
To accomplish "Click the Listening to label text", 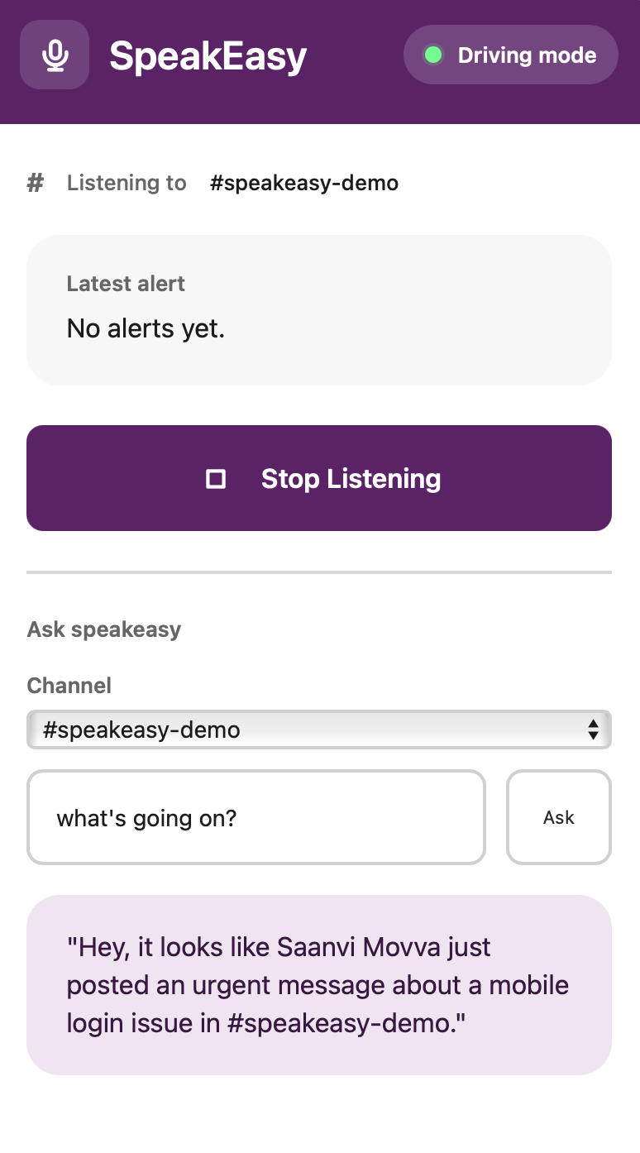I will (x=127, y=183).
